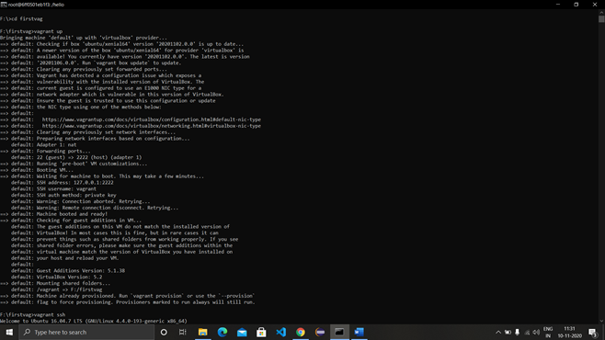Switch to Visual Studio Code on taskbar
This screenshot has height=340, width=605.
tap(281, 332)
